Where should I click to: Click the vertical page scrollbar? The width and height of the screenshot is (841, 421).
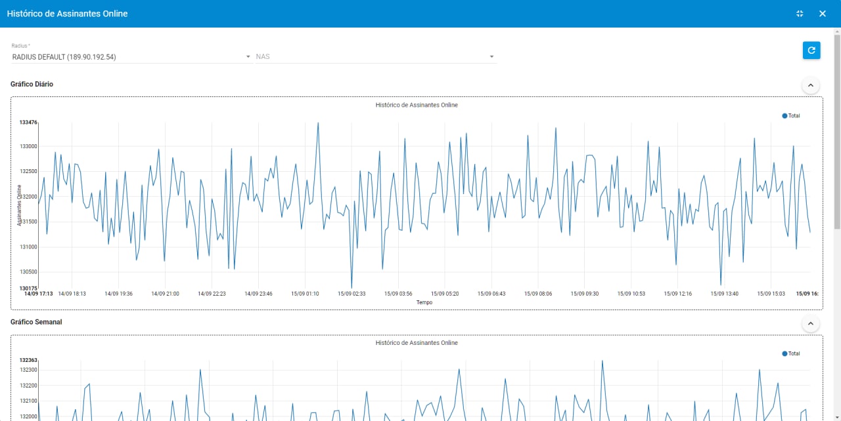(x=837, y=131)
